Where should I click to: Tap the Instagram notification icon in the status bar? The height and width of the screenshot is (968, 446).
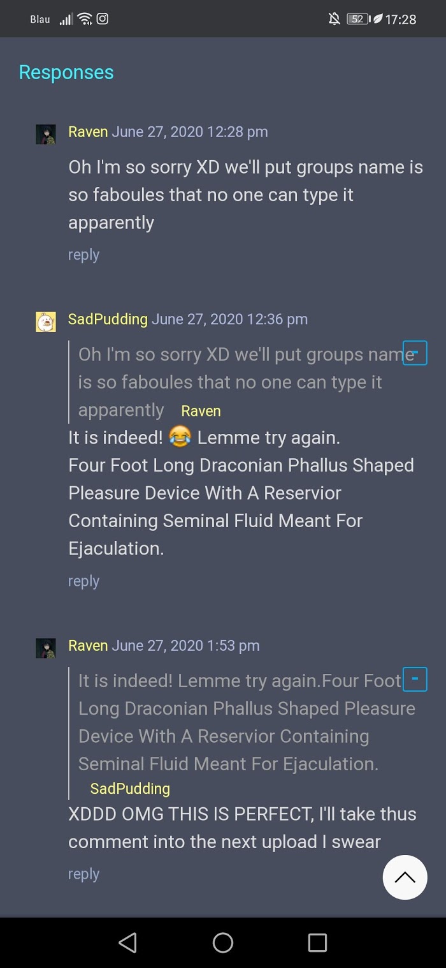[102, 19]
